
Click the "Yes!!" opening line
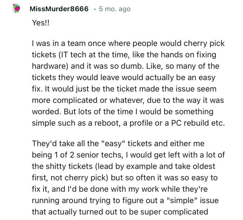[41, 23]
